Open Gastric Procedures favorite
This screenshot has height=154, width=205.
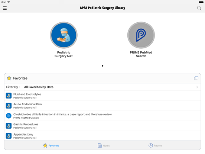coord(102,126)
